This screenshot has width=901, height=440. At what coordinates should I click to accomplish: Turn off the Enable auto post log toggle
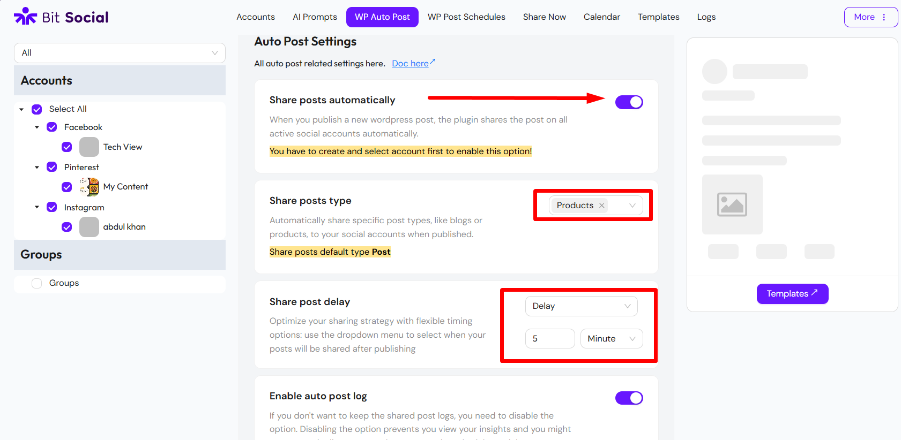(629, 398)
